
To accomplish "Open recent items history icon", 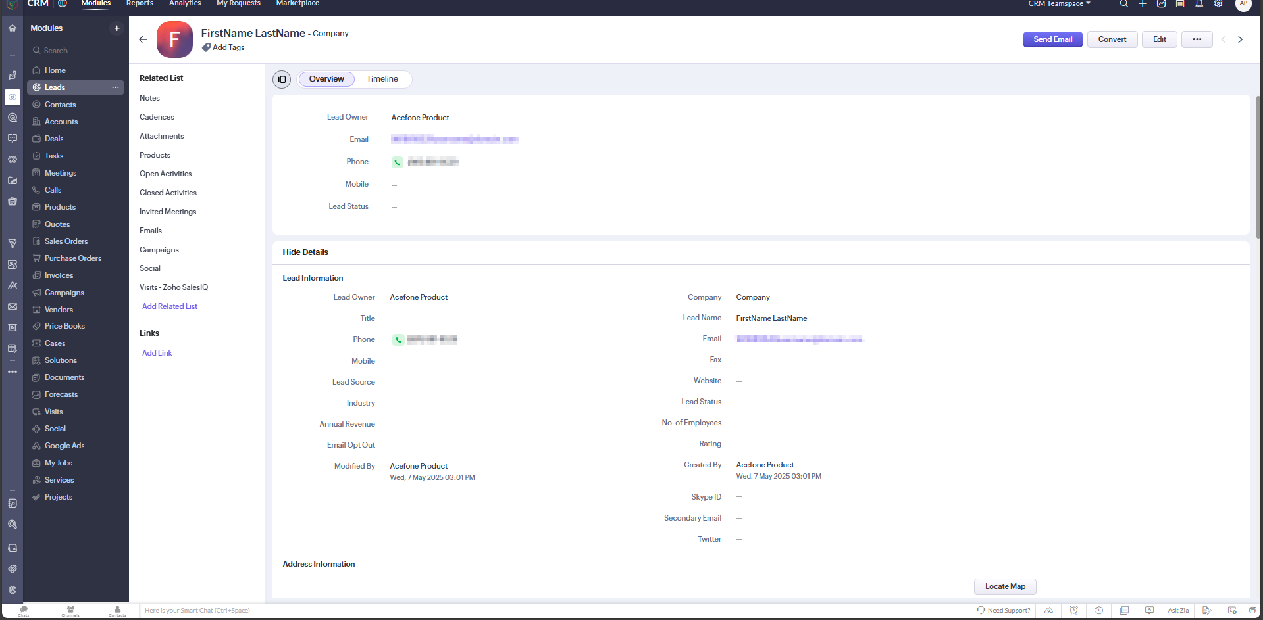I will [x=1098, y=611].
